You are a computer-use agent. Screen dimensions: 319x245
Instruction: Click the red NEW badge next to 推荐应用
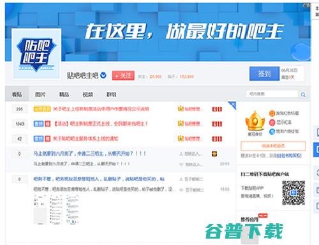coord(263,216)
